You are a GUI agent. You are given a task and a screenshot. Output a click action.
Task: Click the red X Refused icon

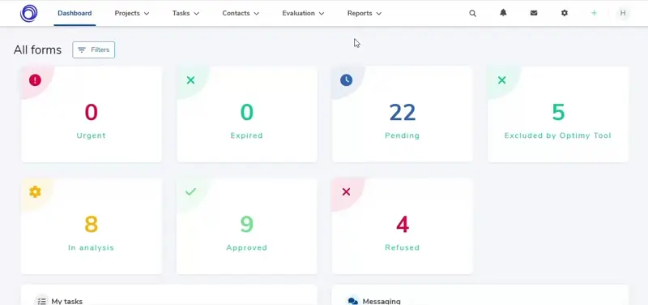coord(347,191)
